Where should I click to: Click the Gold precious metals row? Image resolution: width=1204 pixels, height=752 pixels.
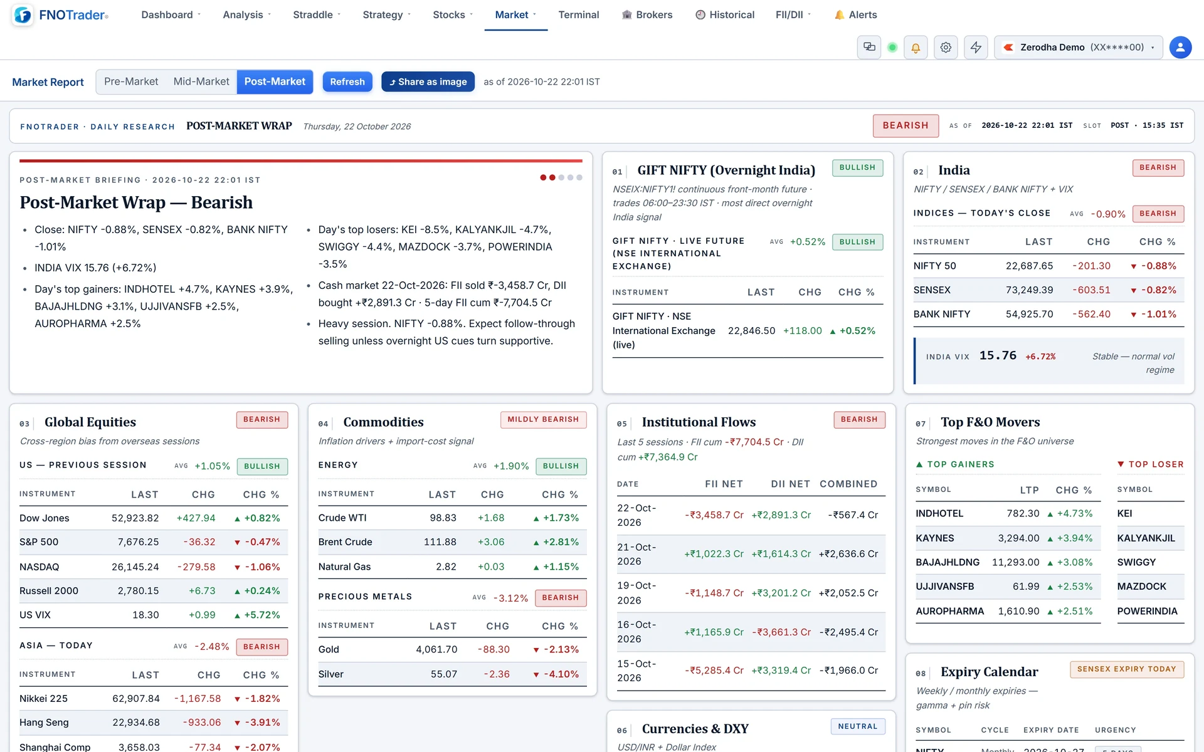pyautogui.click(x=452, y=649)
